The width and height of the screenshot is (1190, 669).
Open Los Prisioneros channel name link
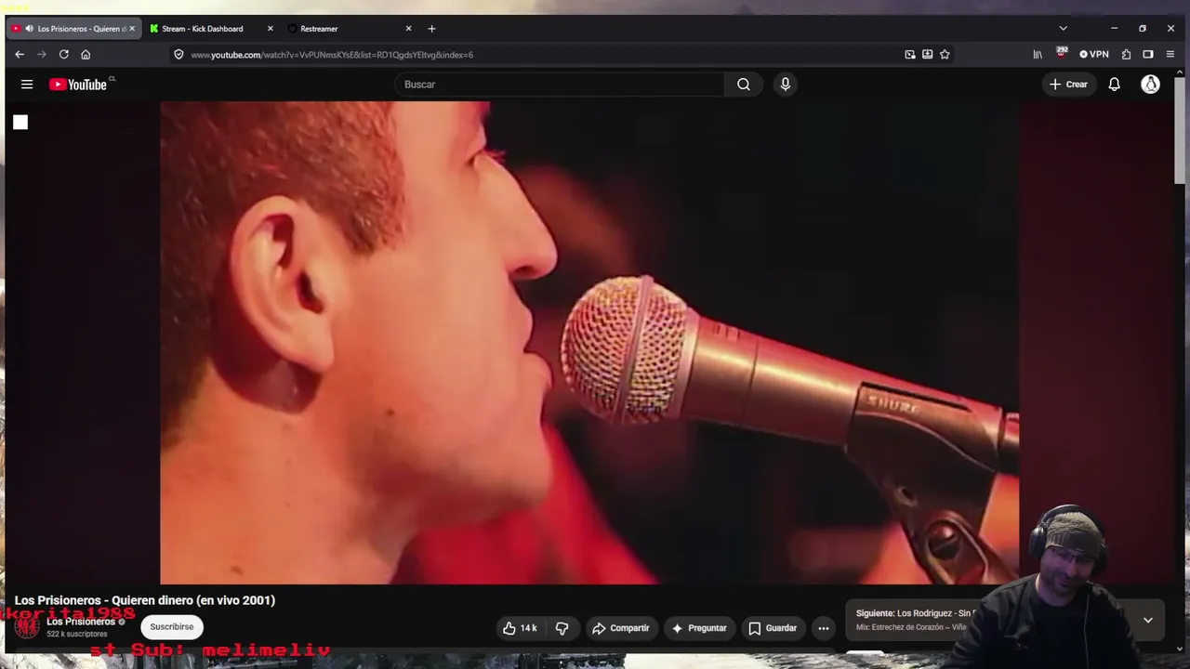(x=81, y=622)
